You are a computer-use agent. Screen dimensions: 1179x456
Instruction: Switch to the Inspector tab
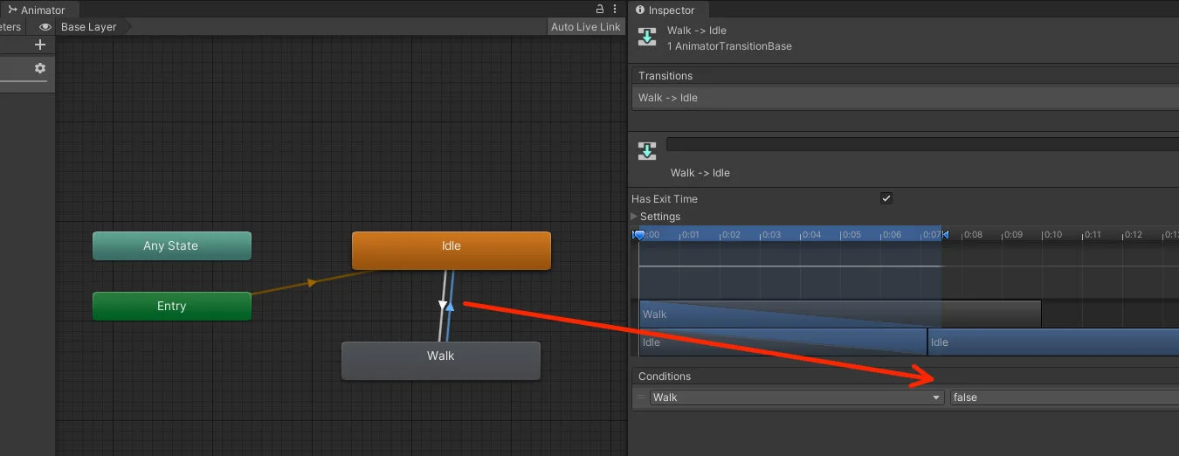[665, 10]
